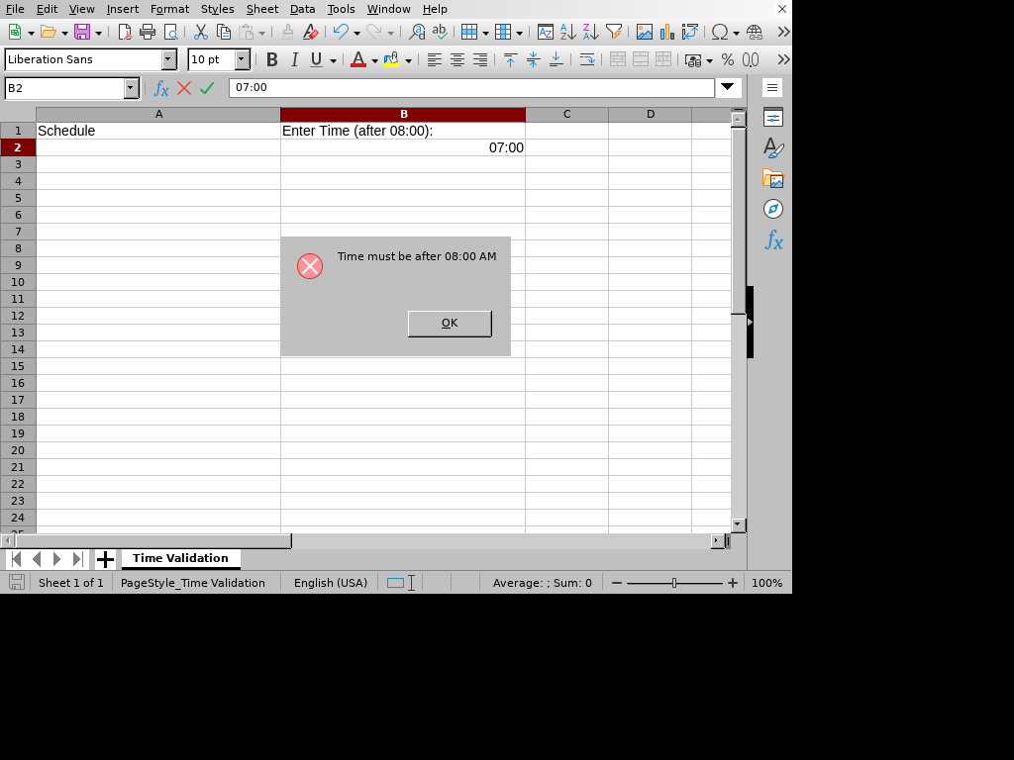
Task: Dismiss the error dialog with OK
Action: [x=450, y=324]
